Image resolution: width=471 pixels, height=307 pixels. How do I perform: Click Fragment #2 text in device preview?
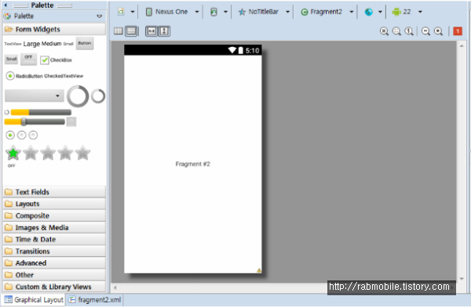(193, 164)
